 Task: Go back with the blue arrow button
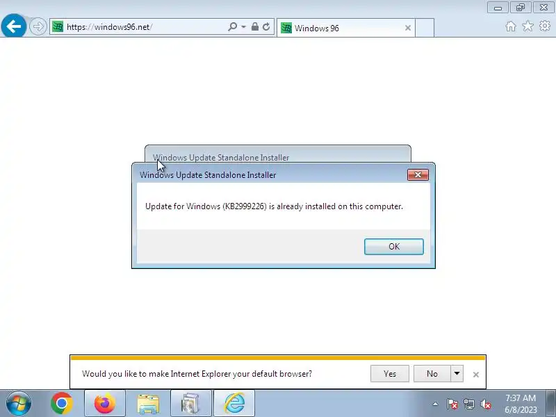13,26
